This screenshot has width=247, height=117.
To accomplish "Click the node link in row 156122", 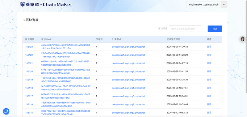I will point(128,55).
